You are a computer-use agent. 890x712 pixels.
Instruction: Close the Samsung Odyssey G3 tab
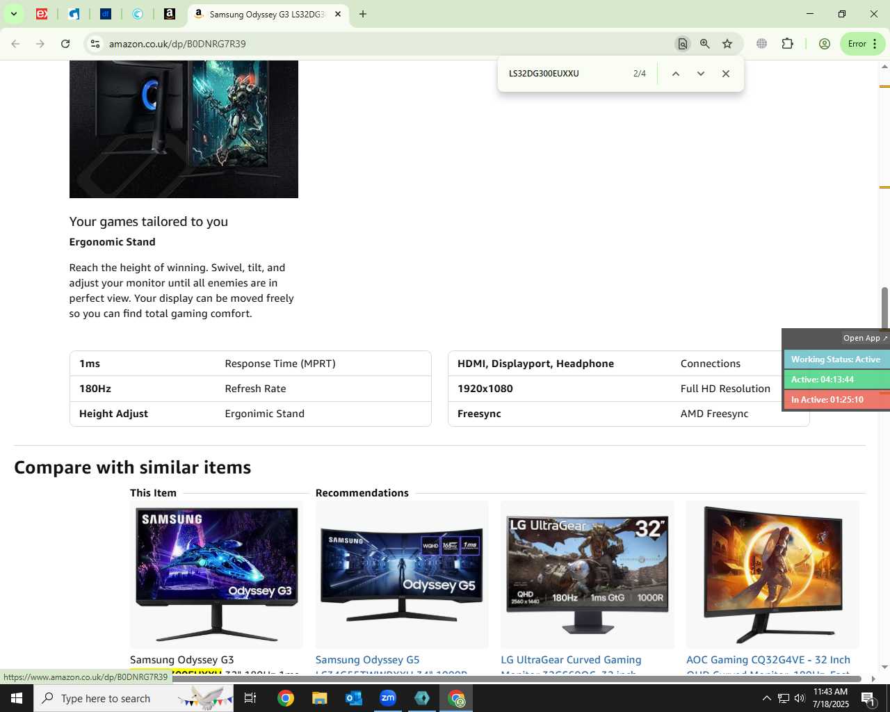pos(338,14)
